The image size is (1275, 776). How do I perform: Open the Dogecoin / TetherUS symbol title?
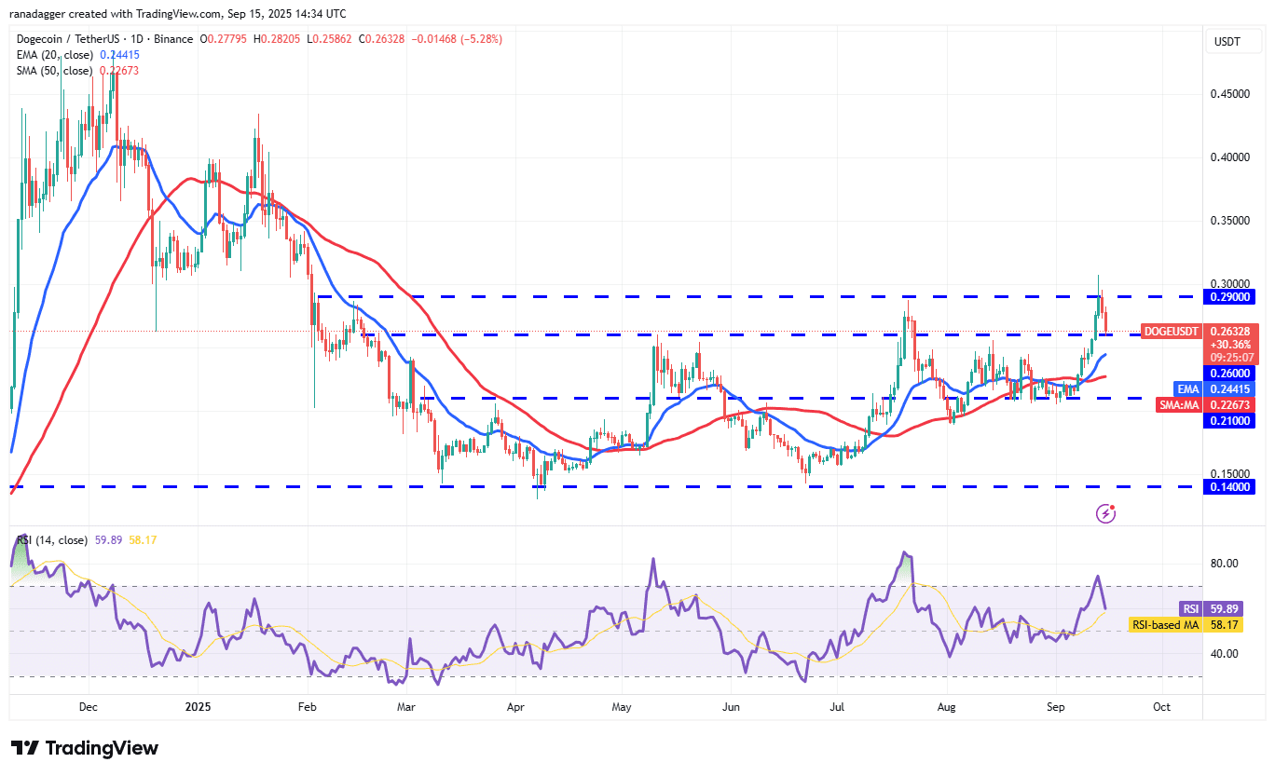point(70,39)
